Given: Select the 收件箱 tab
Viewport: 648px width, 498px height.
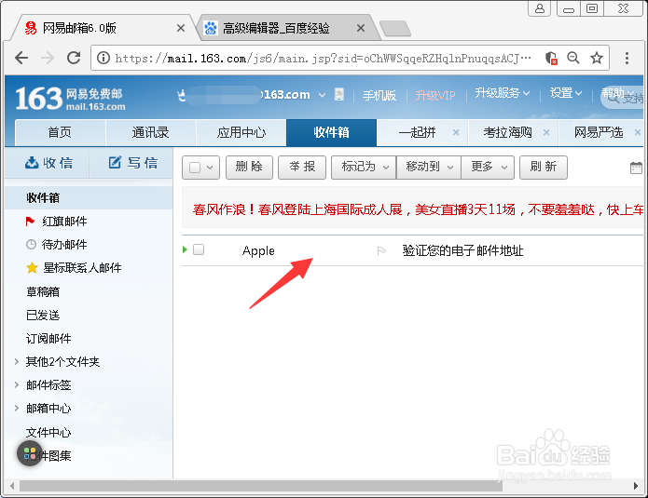Looking at the screenshot, I should pyautogui.click(x=331, y=133).
